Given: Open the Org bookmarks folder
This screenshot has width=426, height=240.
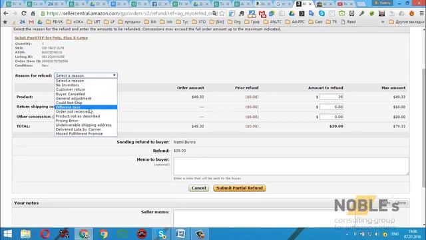Looking at the screenshot, I should [x=234, y=22].
